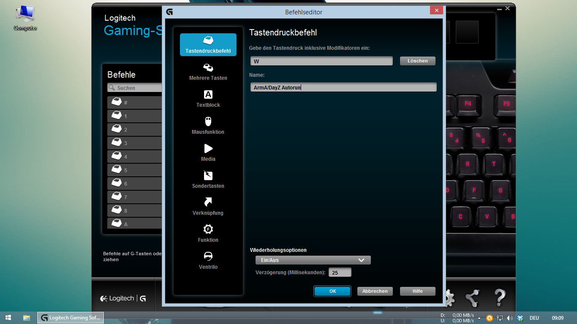Screen dimensions: 577x324
Task: Expand the Ein/Aus repeat options dropdown
Action: 313,260
